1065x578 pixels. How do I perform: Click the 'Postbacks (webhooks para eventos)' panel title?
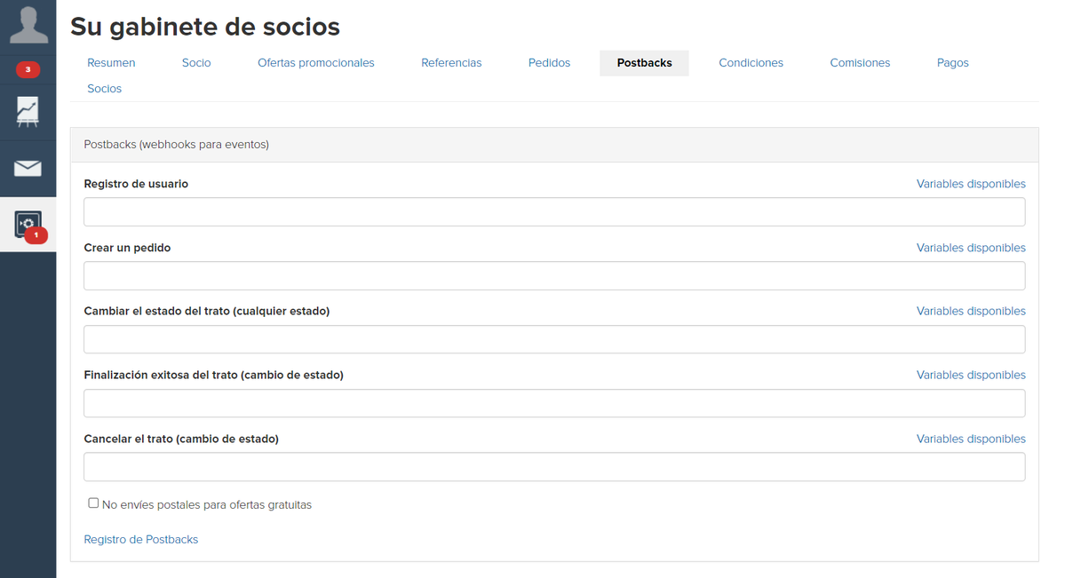tap(176, 144)
